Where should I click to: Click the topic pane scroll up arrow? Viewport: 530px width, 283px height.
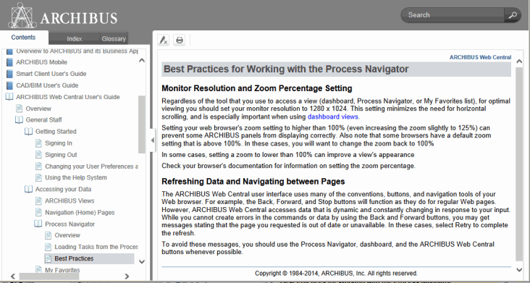pyautogui.click(x=520, y=61)
